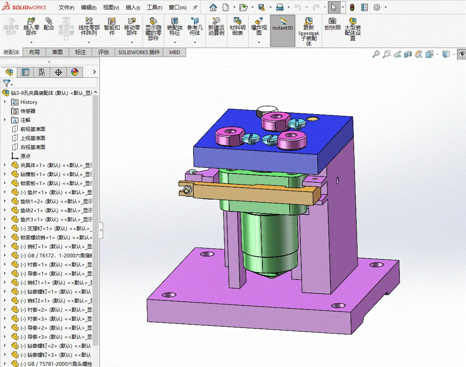Click the feature tree vertical scrollbar
This screenshot has width=466, height=367.
(x=95, y=220)
